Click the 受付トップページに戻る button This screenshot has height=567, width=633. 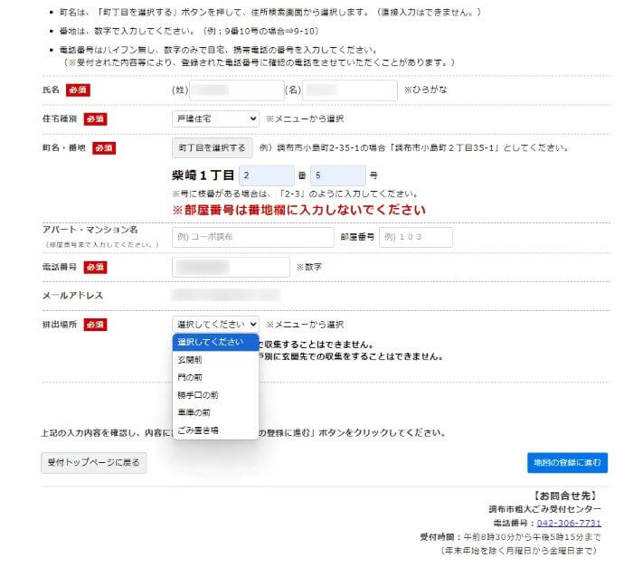point(94,463)
